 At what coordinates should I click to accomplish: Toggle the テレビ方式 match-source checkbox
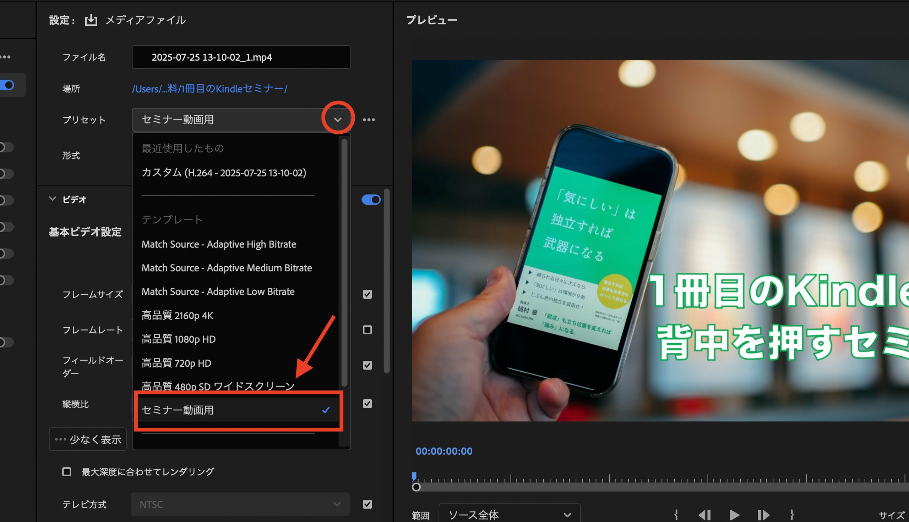(x=367, y=504)
